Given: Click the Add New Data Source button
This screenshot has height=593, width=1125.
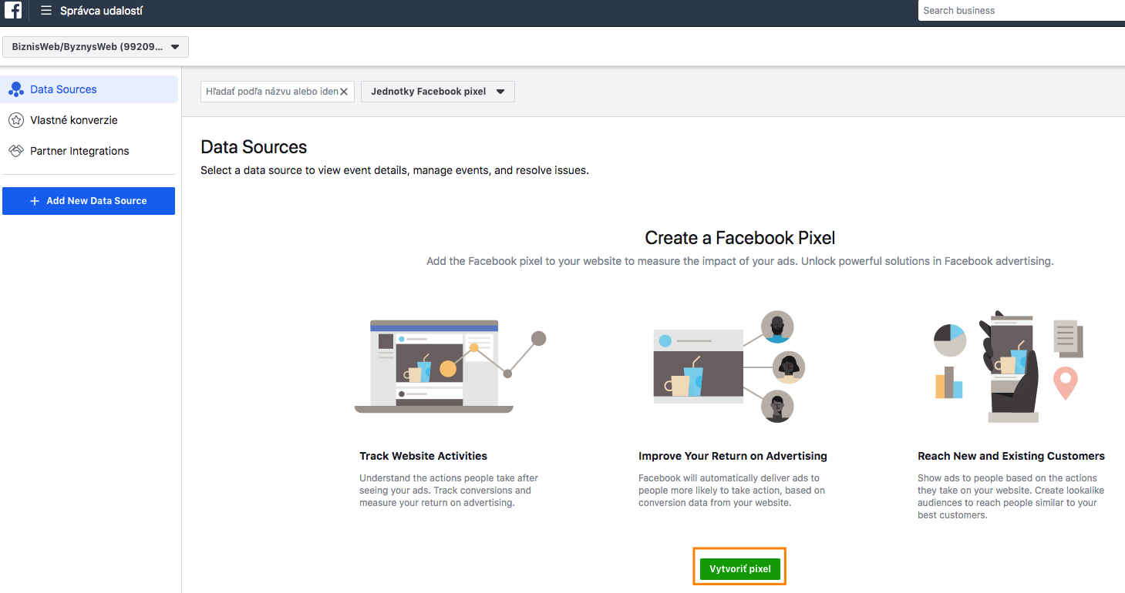Looking at the screenshot, I should 89,201.
